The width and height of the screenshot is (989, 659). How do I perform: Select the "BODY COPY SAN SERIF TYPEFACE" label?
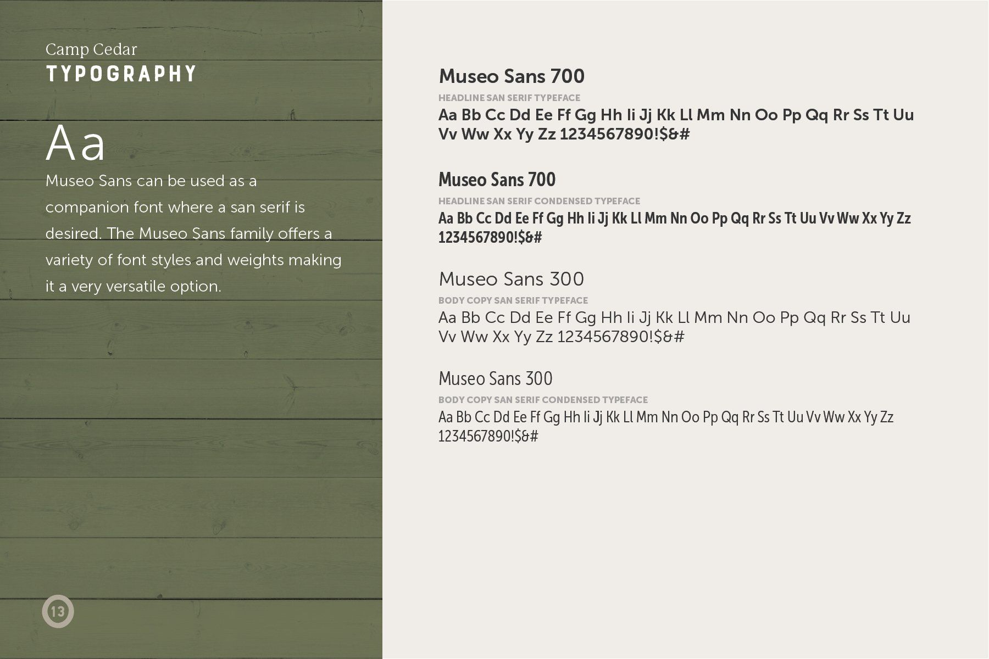pos(513,300)
